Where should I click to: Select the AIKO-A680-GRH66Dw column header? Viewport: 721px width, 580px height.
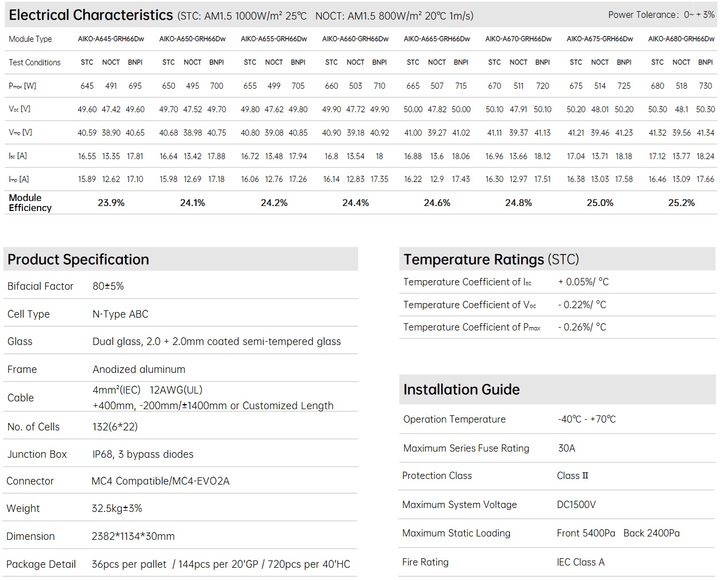[681, 39]
